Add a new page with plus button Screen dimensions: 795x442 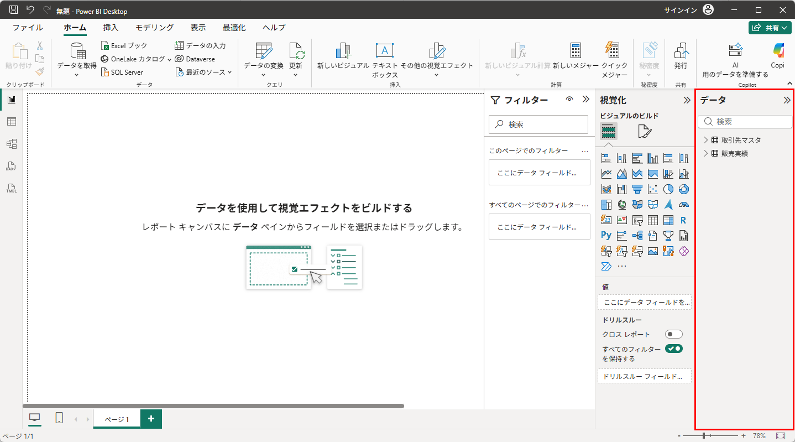pyautogui.click(x=151, y=419)
